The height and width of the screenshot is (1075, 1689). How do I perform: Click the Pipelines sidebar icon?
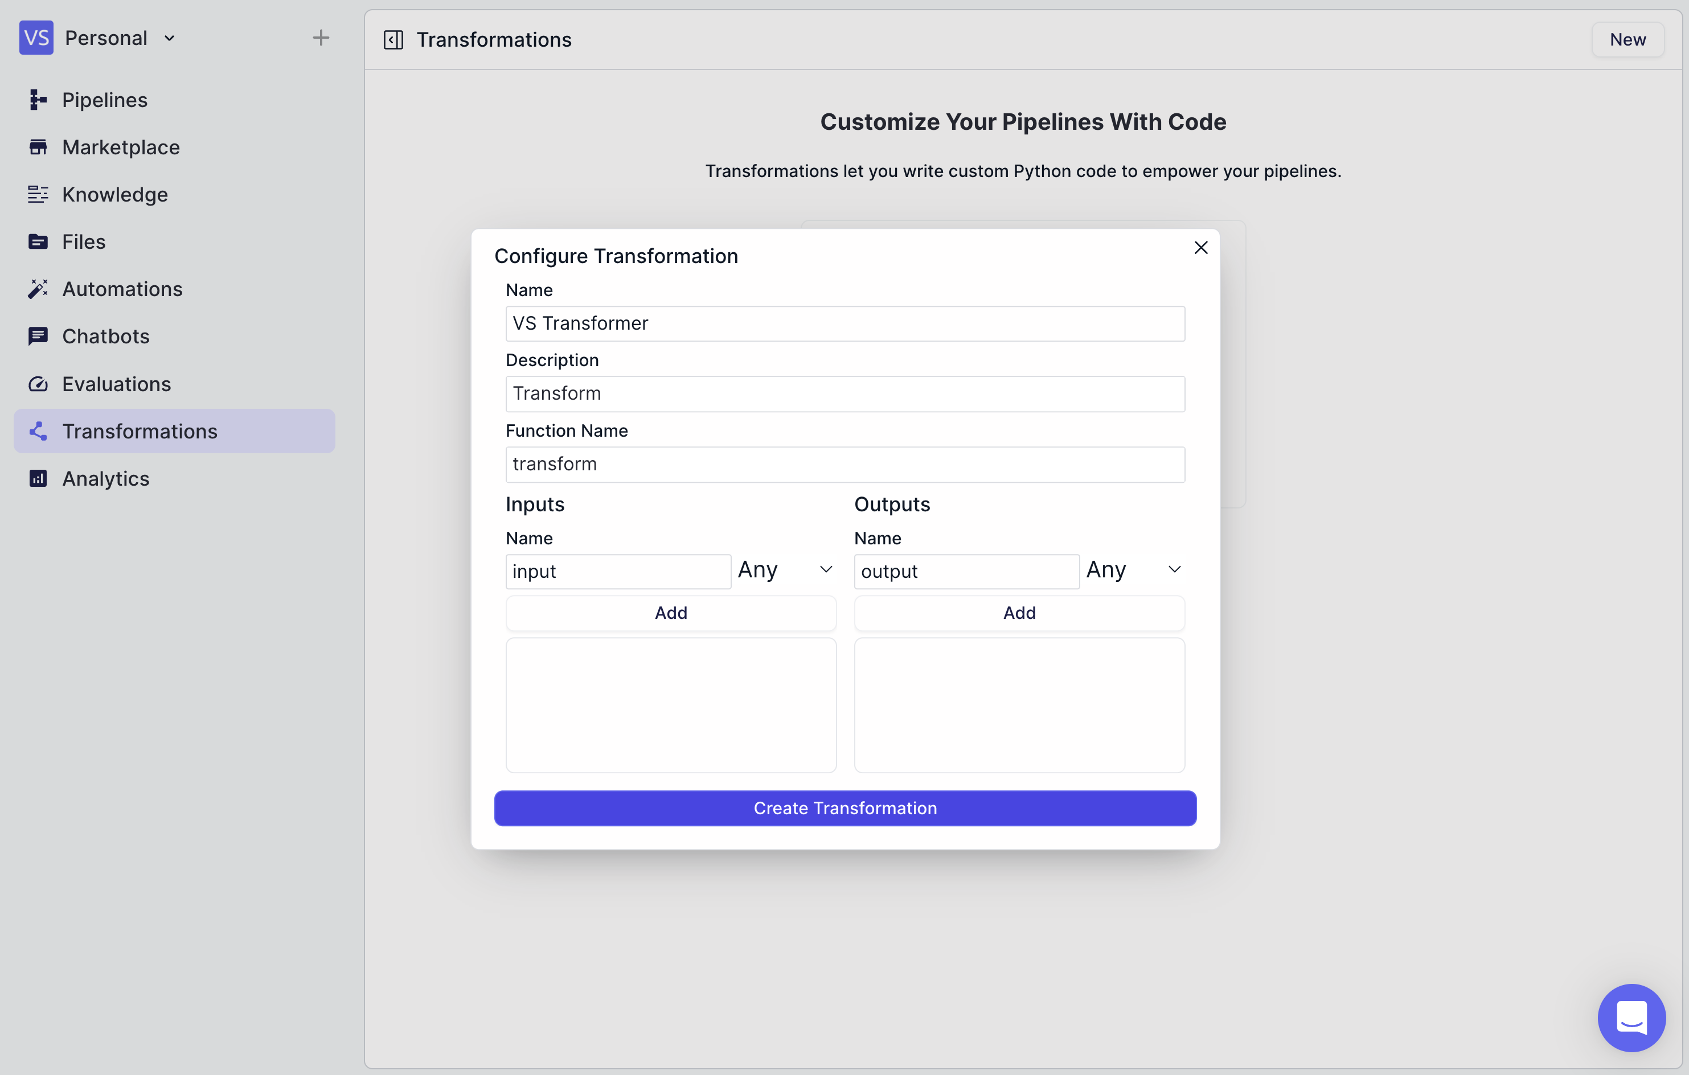[x=38, y=100]
